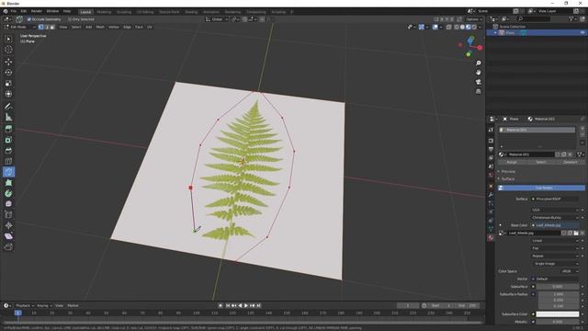
Task: Click the Deselect material button
Action: coord(570,162)
